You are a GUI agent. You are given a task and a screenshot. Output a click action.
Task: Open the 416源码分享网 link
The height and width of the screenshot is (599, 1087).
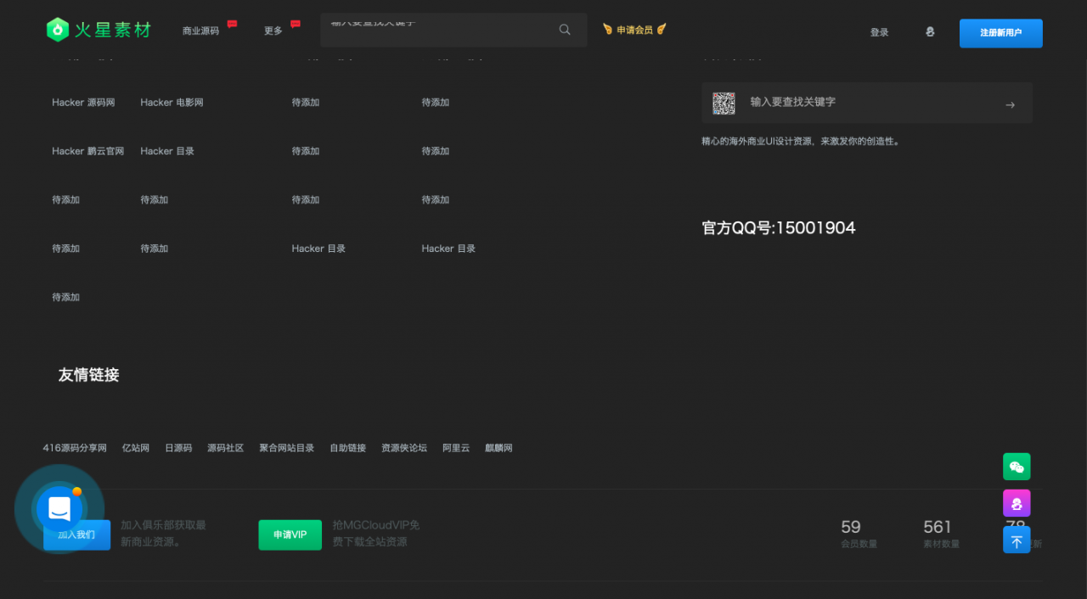[x=74, y=447]
